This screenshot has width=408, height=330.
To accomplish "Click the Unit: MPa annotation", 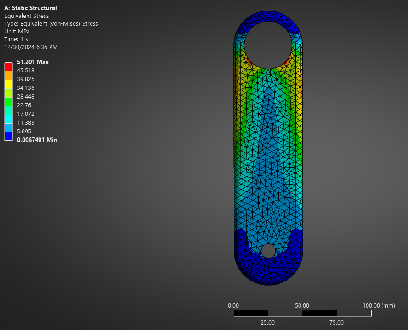I will point(17,31).
